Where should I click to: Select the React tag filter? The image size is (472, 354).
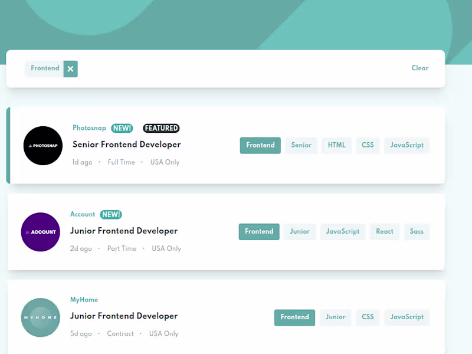click(384, 231)
